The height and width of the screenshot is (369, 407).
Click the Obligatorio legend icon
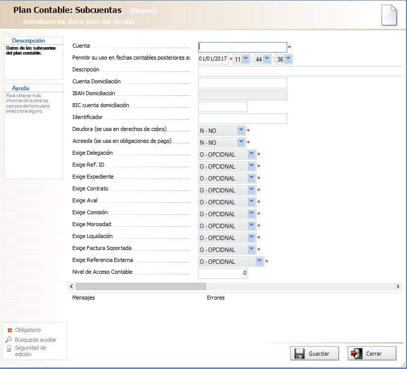[10, 330]
